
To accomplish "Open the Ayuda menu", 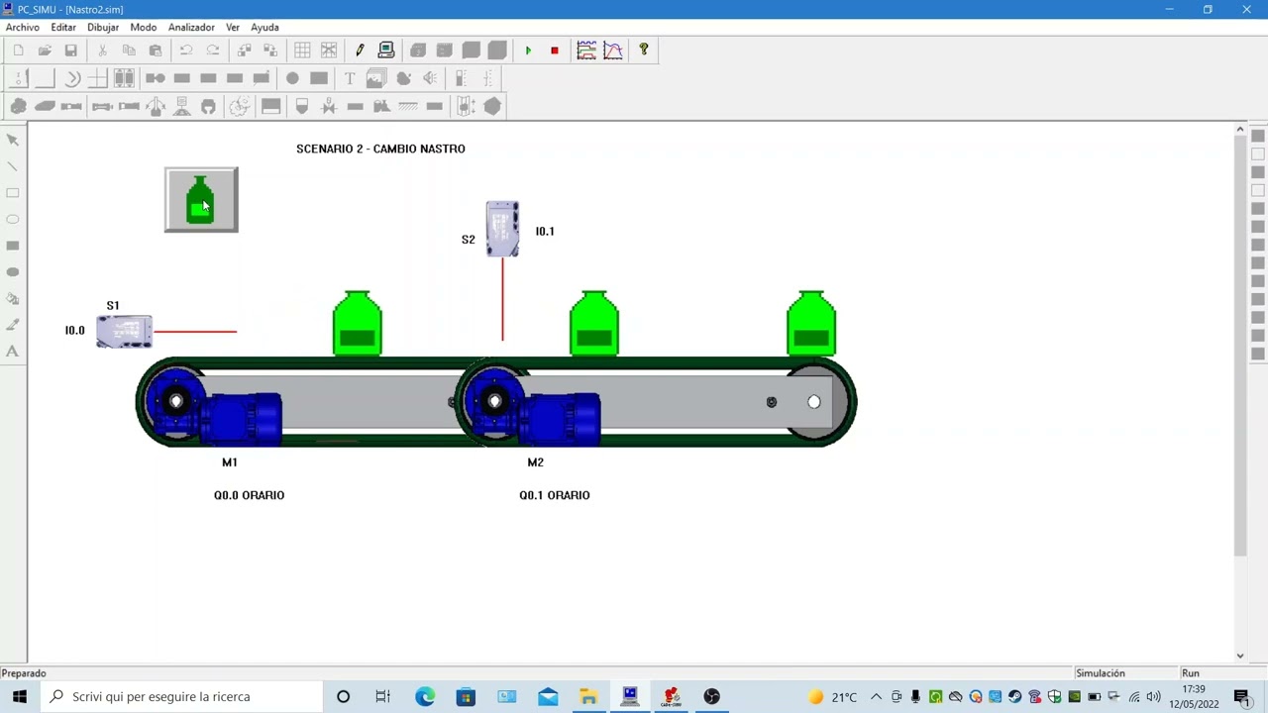I will click(x=264, y=27).
